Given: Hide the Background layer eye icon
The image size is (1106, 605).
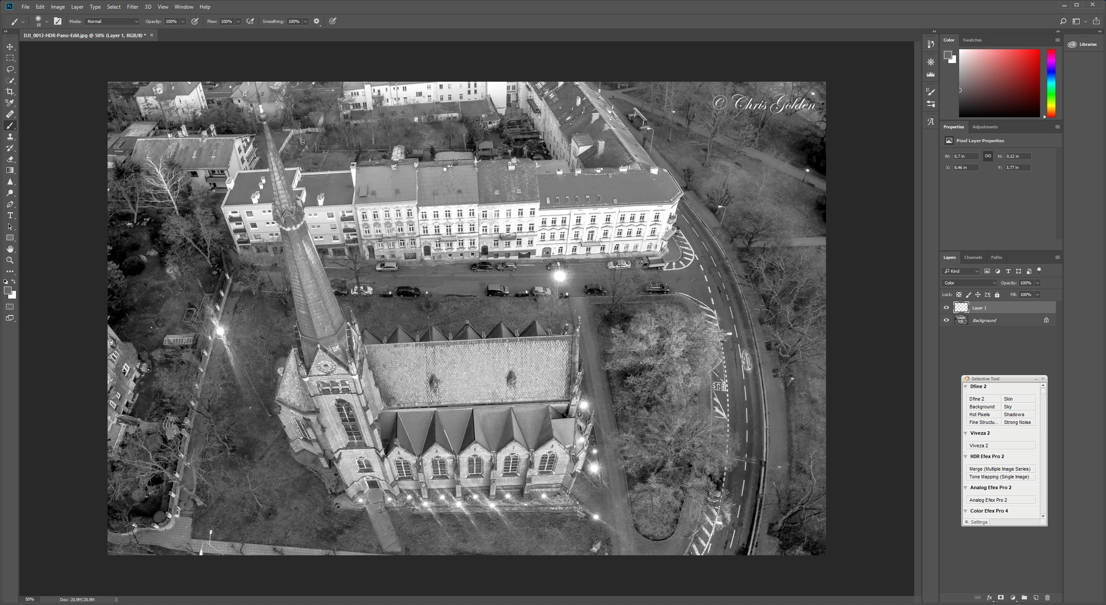Looking at the screenshot, I should click(x=946, y=320).
